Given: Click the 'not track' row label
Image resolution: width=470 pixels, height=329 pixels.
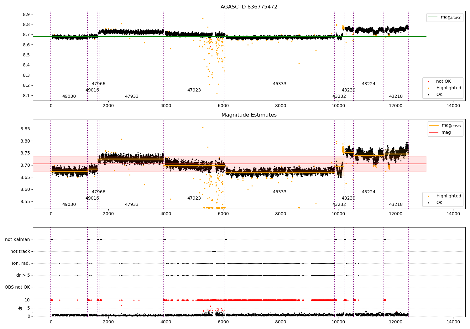Looking at the screenshot, I should [20, 251].
